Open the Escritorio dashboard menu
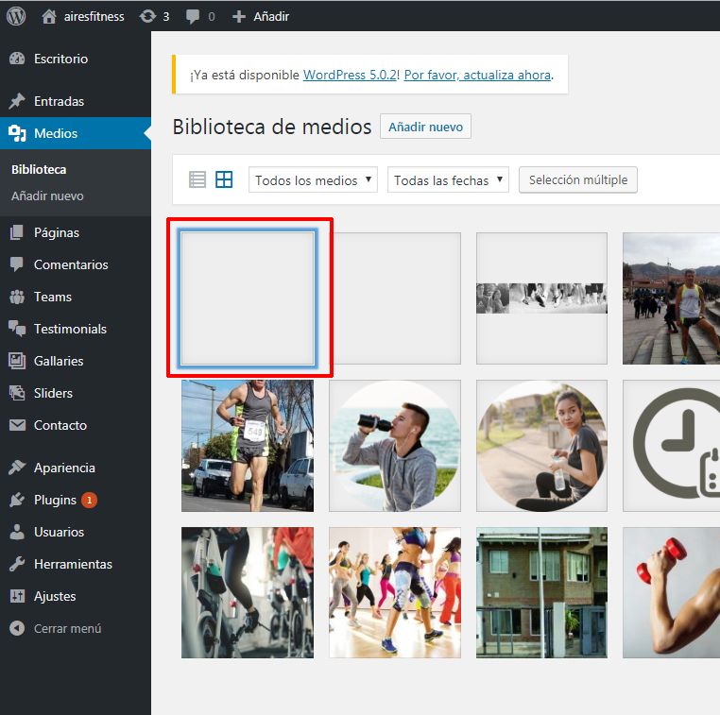Image resolution: width=720 pixels, height=715 pixels. click(x=76, y=59)
